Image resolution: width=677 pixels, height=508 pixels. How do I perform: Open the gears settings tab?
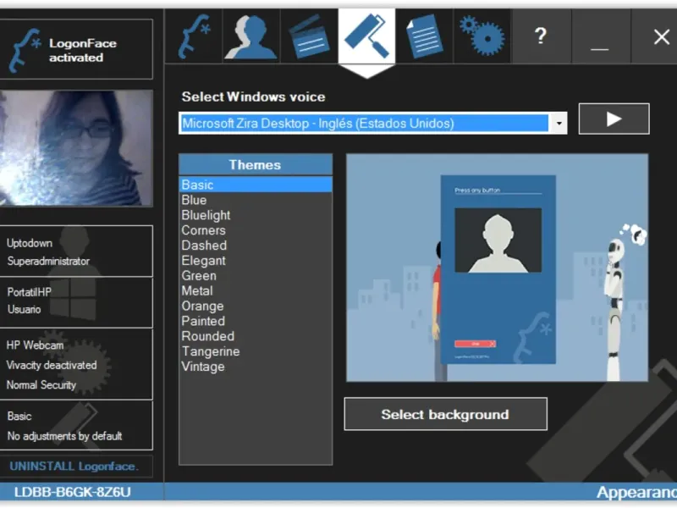(x=482, y=36)
